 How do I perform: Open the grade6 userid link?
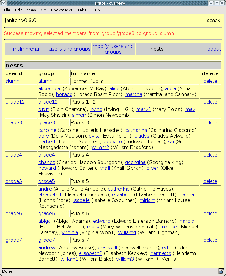(x=14, y=213)
